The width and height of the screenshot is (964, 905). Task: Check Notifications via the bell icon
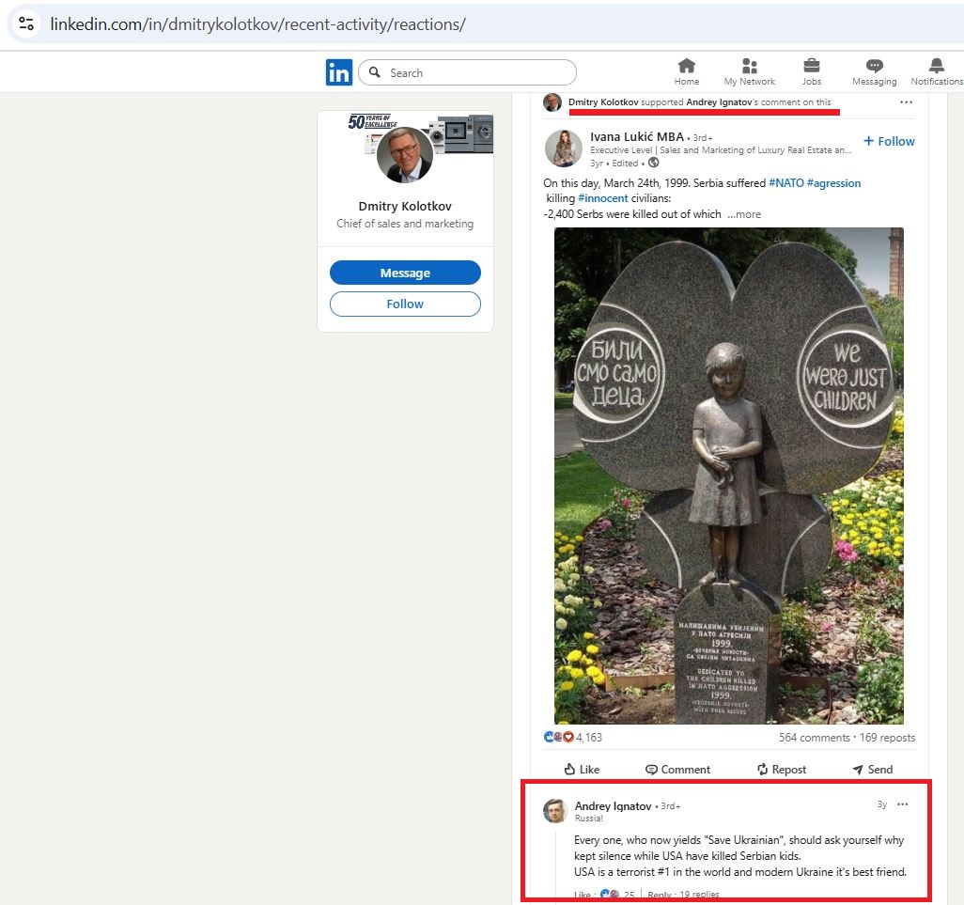pos(934,70)
